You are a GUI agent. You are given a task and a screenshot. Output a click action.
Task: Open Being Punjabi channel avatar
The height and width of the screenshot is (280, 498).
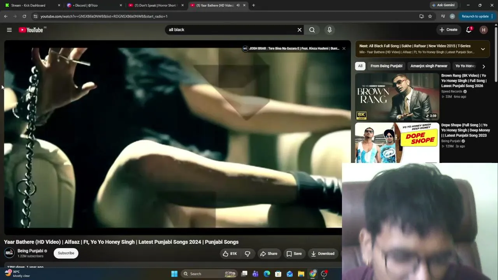(9, 253)
